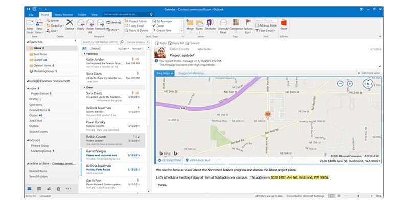Show All messages filter
Viewport: 409px width, 204px height.
pyautogui.click(x=84, y=48)
